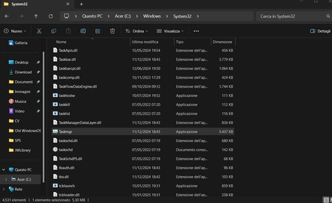Unpin Video using its pin icon
This screenshot has width=332, height=203.
coord(38,111)
